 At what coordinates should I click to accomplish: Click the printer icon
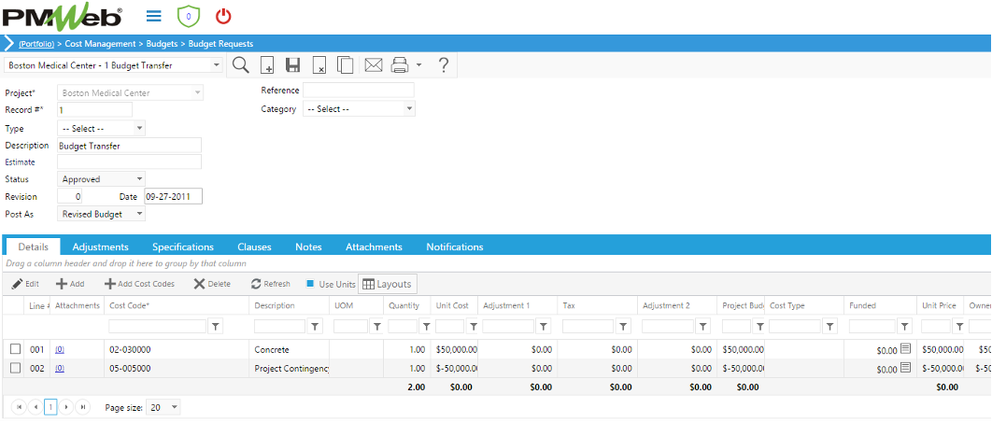click(400, 65)
